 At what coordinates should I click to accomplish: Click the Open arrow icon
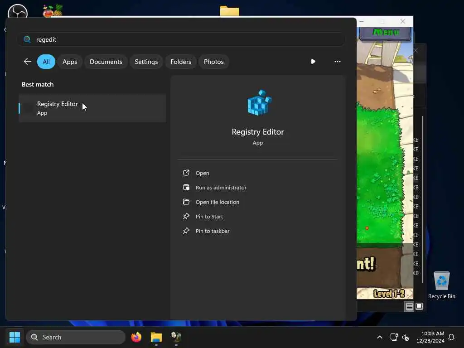coord(186,173)
